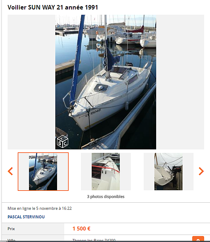Viewport: 210px width, 242px height.
Task: Click the Thonon-les-Bains 74200 city text
Action: [x=94, y=240]
